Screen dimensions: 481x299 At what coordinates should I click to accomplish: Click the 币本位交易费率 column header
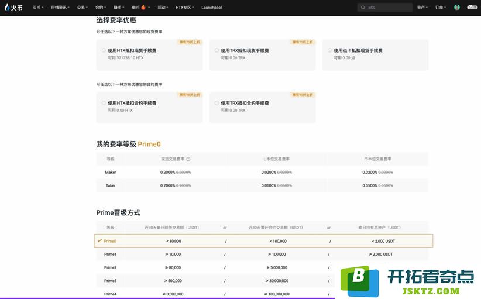click(x=377, y=159)
